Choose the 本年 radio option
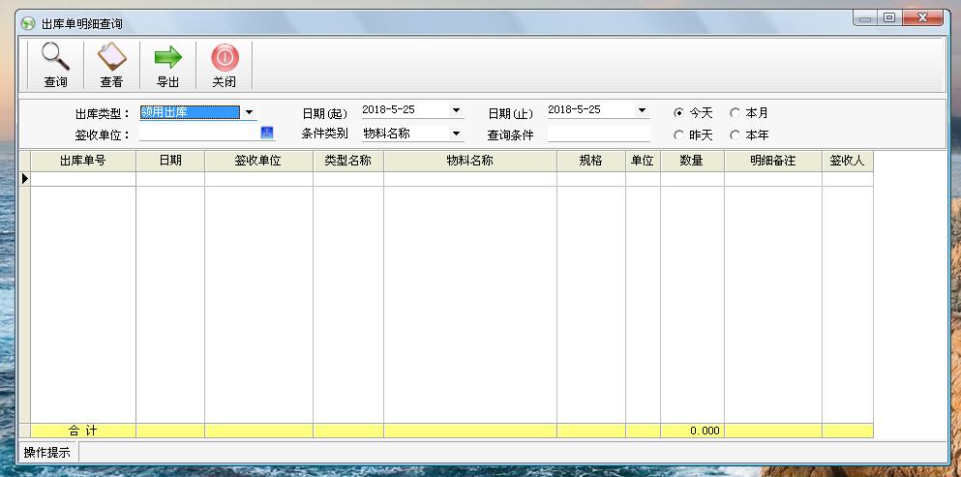Screen dimensions: 961x477 pyautogui.click(x=736, y=135)
